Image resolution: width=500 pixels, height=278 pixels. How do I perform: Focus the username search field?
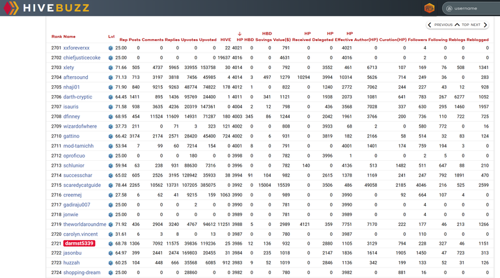[x=472, y=8]
